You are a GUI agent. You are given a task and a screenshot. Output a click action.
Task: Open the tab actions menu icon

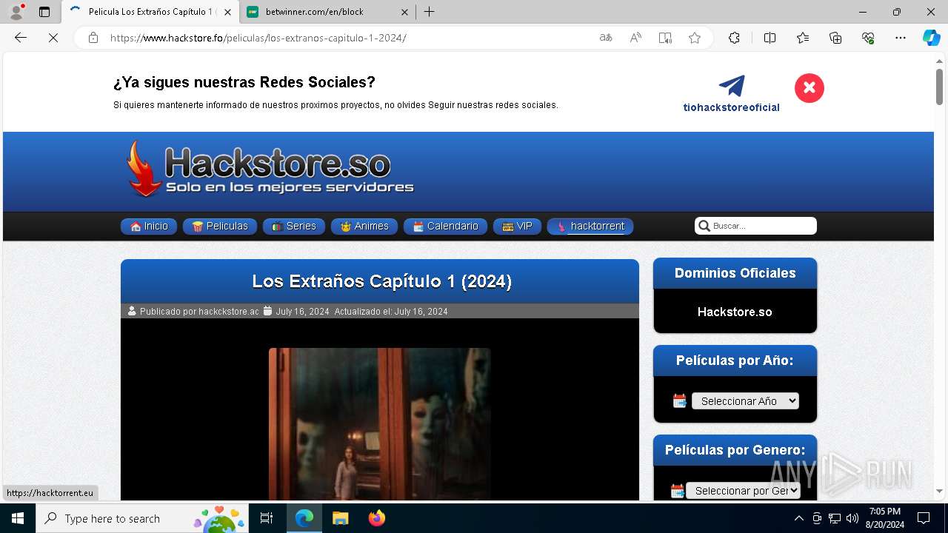click(x=44, y=12)
